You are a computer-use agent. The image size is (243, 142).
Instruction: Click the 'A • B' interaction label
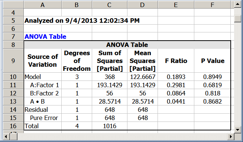pyautogui.click(x=38, y=102)
